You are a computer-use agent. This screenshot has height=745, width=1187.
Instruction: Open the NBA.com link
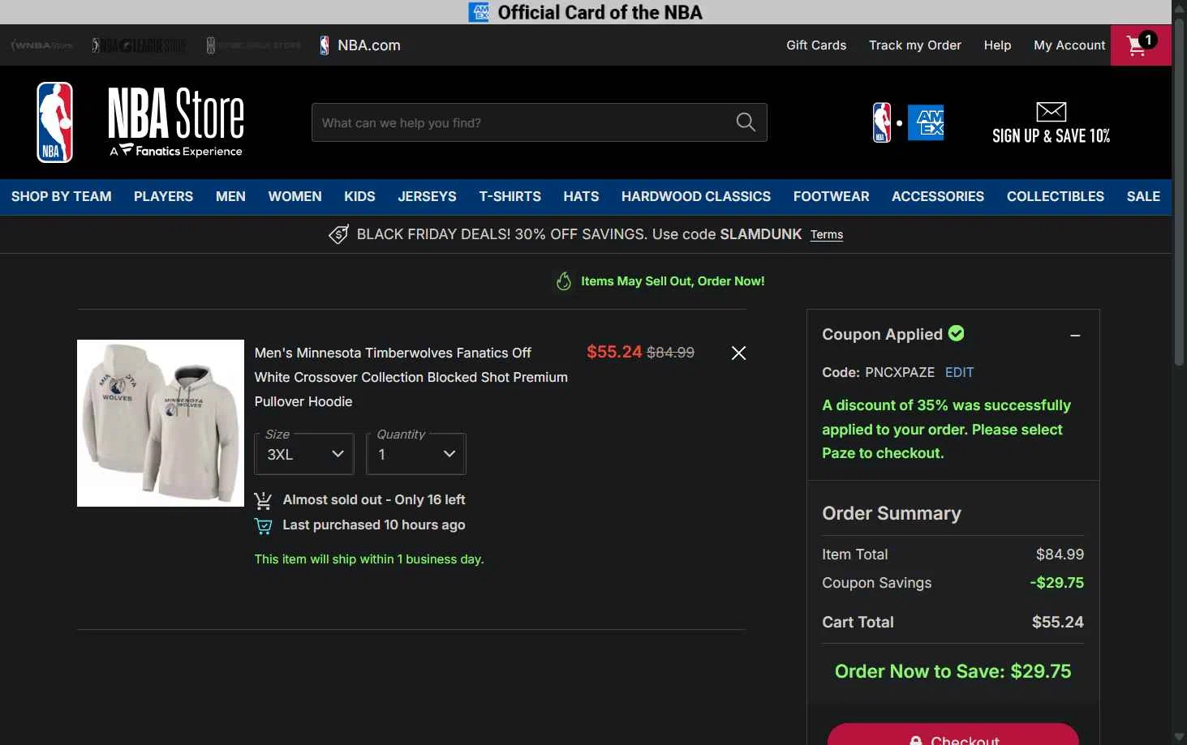coord(359,45)
